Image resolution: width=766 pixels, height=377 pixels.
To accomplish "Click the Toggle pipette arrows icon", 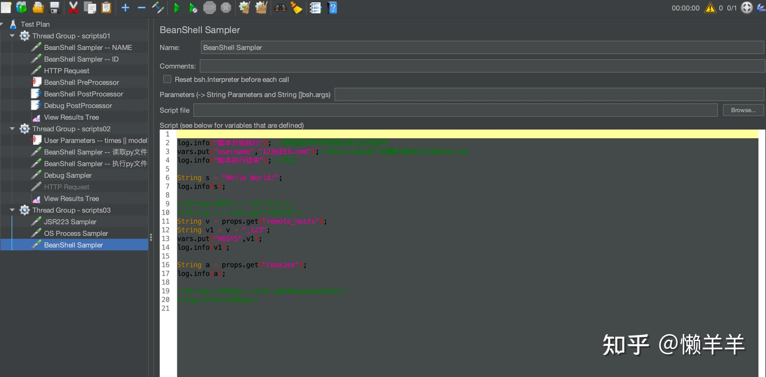I will (x=158, y=8).
